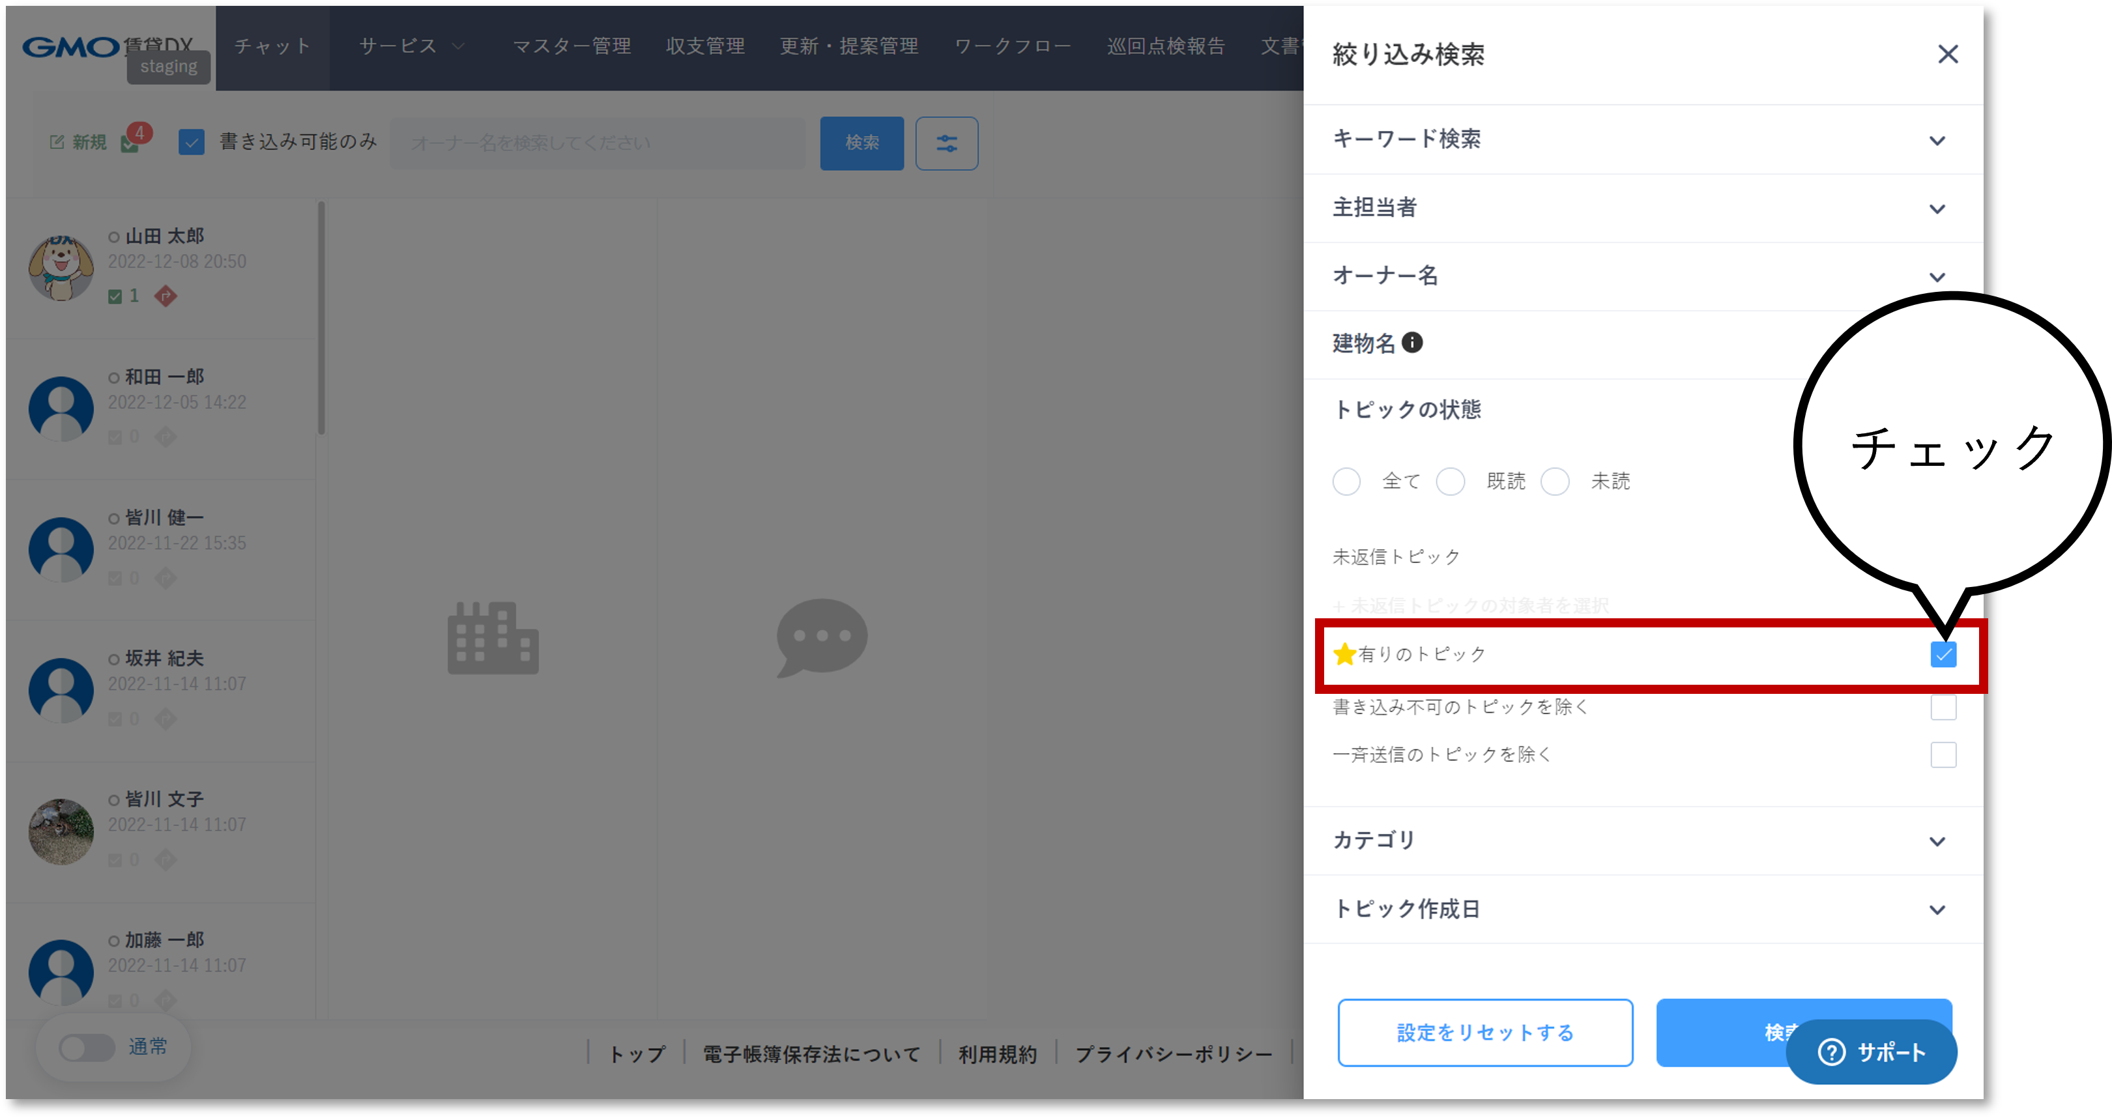Check 書き込み不可のトピックを除く checkbox

pos(1943,706)
